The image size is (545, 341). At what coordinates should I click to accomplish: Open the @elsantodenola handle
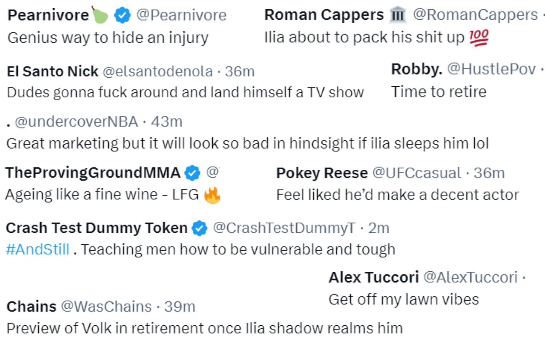(158, 71)
